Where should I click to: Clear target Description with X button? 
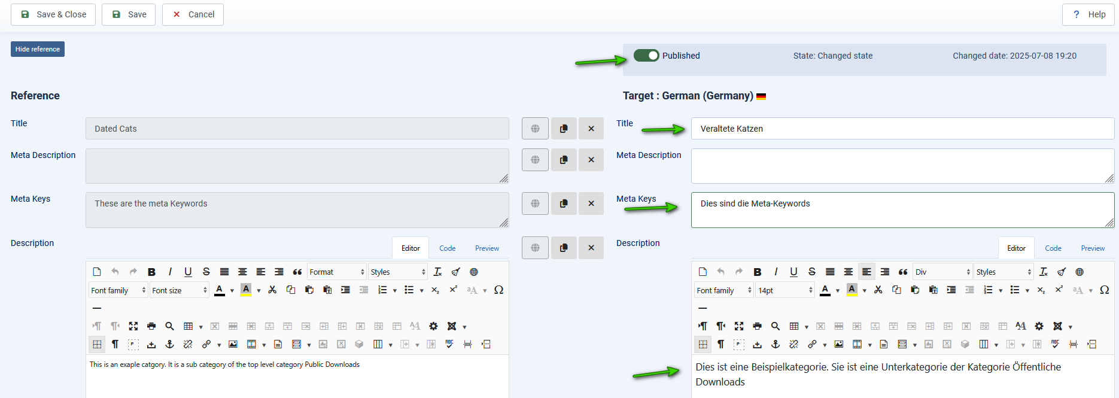click(x=591, y=248)
